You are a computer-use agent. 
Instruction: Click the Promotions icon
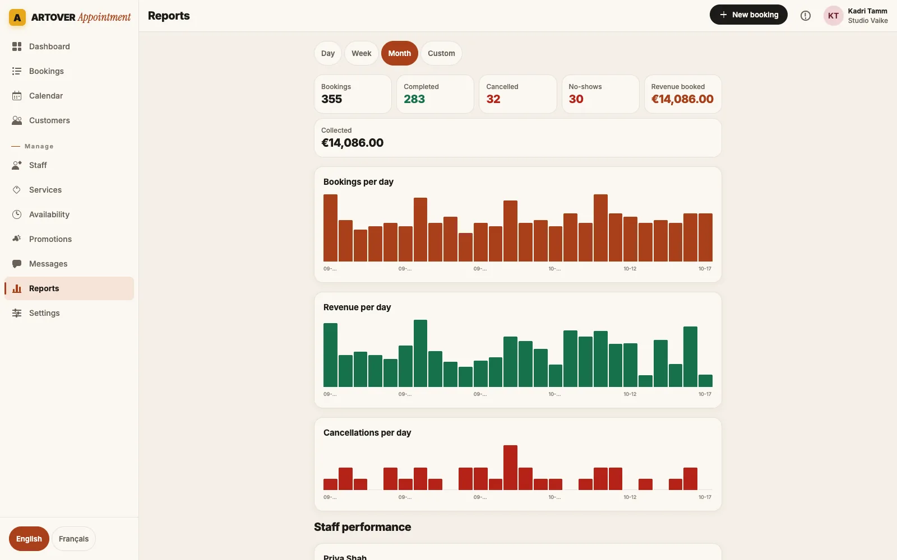click(x=17, y=239)
